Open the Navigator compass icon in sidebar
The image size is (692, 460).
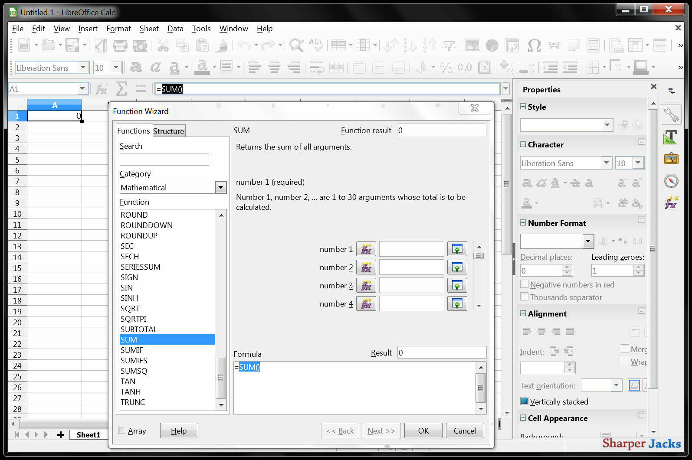[x=671, y=181]
